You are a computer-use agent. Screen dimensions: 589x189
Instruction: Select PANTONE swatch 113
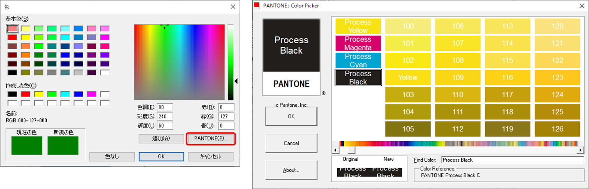(508, 26)
